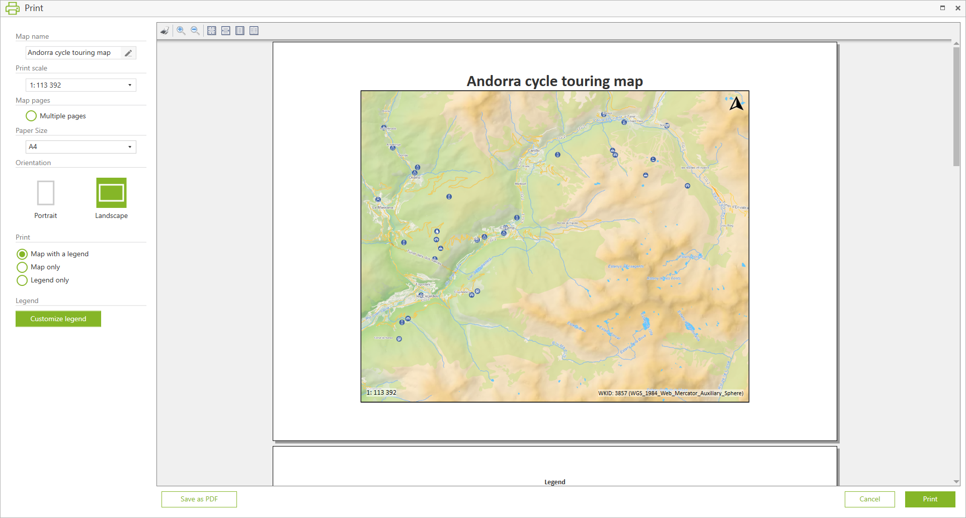
Task: Choose Portrait orientation
Action: pyautogui.click(x=46, y=193)
